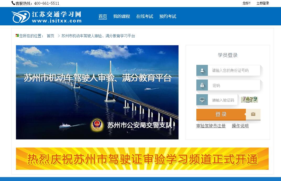Viewport: 281px width, 181px height.
Task: Open the 操作说明 link
Action: tap(240, 126)
